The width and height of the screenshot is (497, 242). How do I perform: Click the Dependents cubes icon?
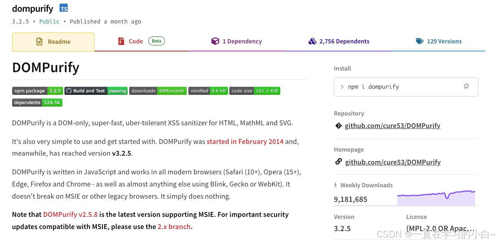point(312,41)
